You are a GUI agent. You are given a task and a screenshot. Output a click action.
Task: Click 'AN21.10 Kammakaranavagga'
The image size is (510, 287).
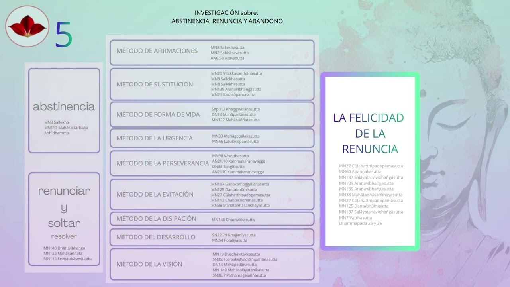(238, 161)
